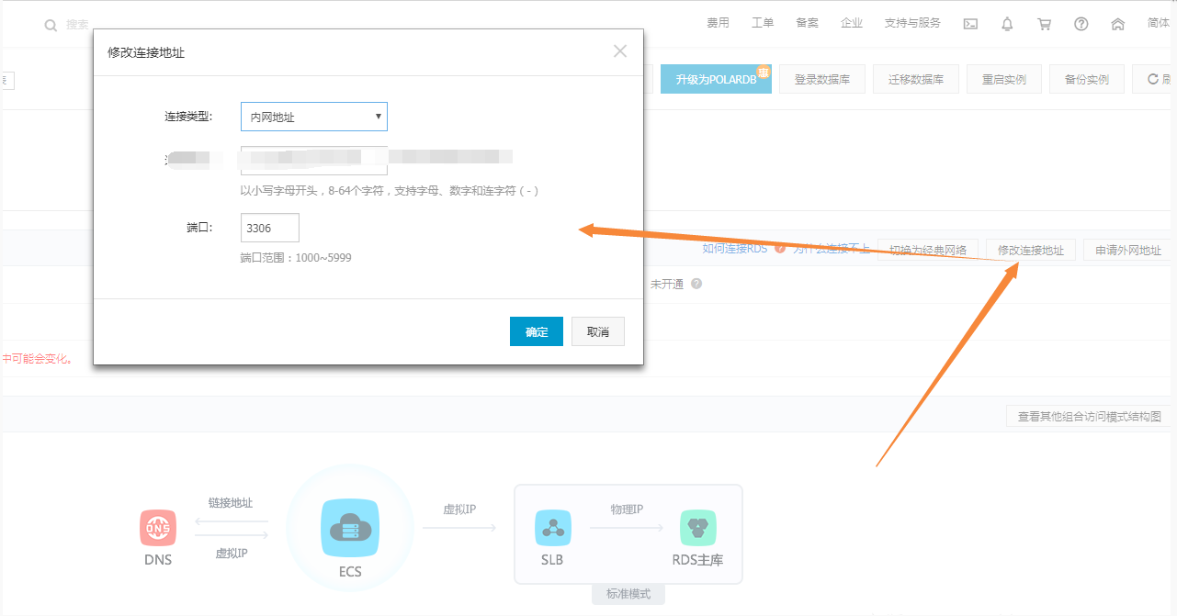The width and height of the screenshot is (1177, 616).
Task: Close the 修改连接地址 dialog with X
Action: point(620,51)
